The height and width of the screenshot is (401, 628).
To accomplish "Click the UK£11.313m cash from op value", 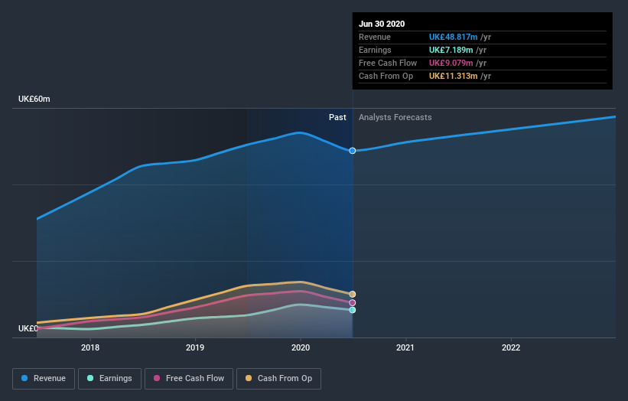I will [x=453, y=76].
